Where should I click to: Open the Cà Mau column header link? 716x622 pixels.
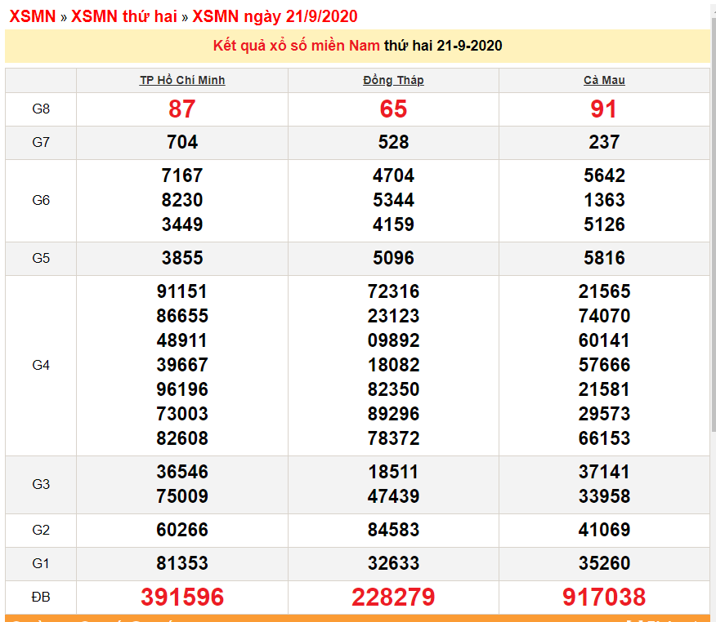[x=604, y=80]
